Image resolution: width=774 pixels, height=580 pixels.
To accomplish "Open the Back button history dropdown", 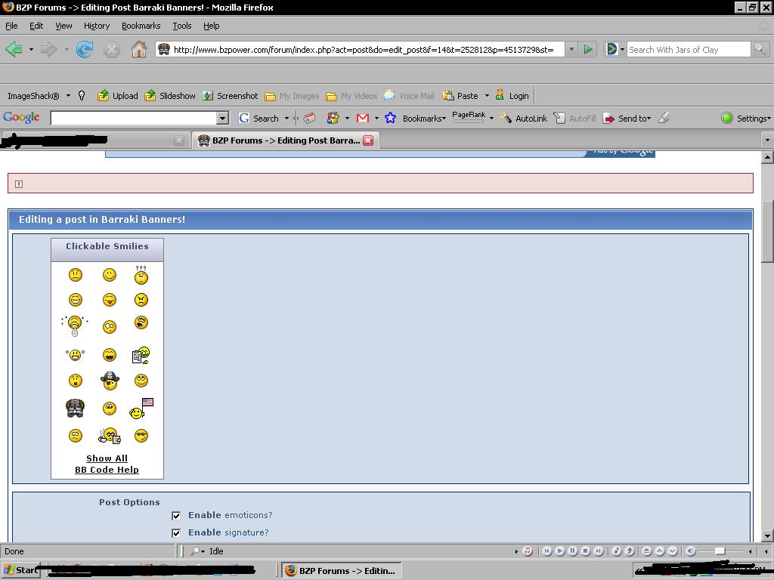I will pos(31,49).
